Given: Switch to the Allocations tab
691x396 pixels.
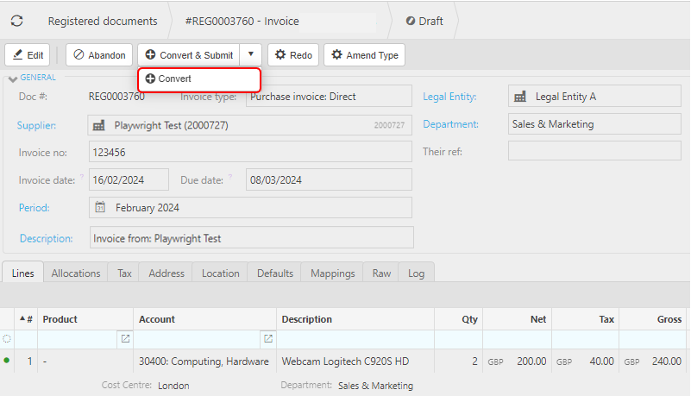Looking at the screenshot, I should point(76,273).
